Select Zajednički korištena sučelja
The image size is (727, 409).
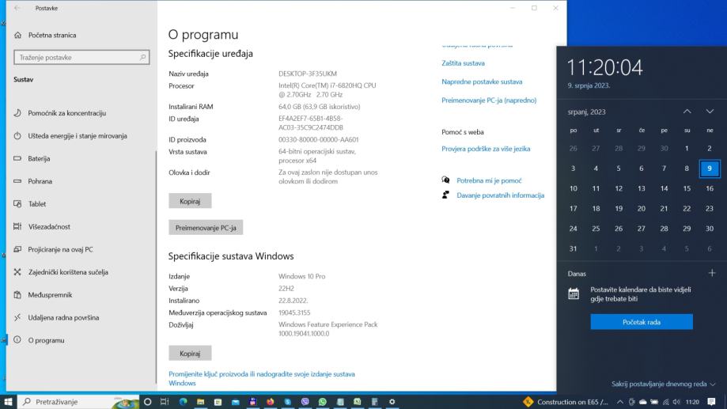pyautogui.click(x=68, y=272)
